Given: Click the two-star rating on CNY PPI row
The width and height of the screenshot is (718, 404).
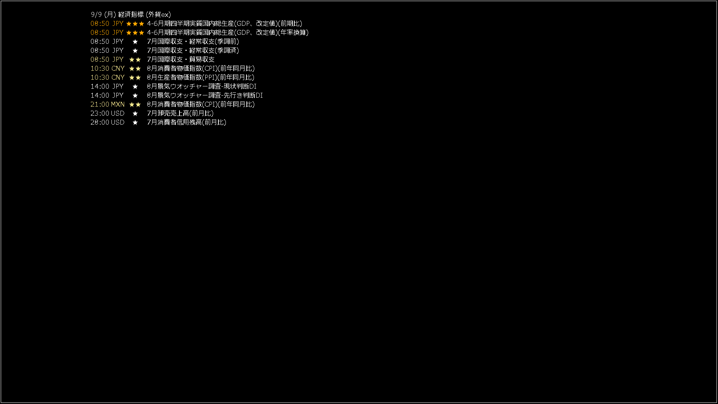Looking at the screenshot, I should click(x=135, y=77).
